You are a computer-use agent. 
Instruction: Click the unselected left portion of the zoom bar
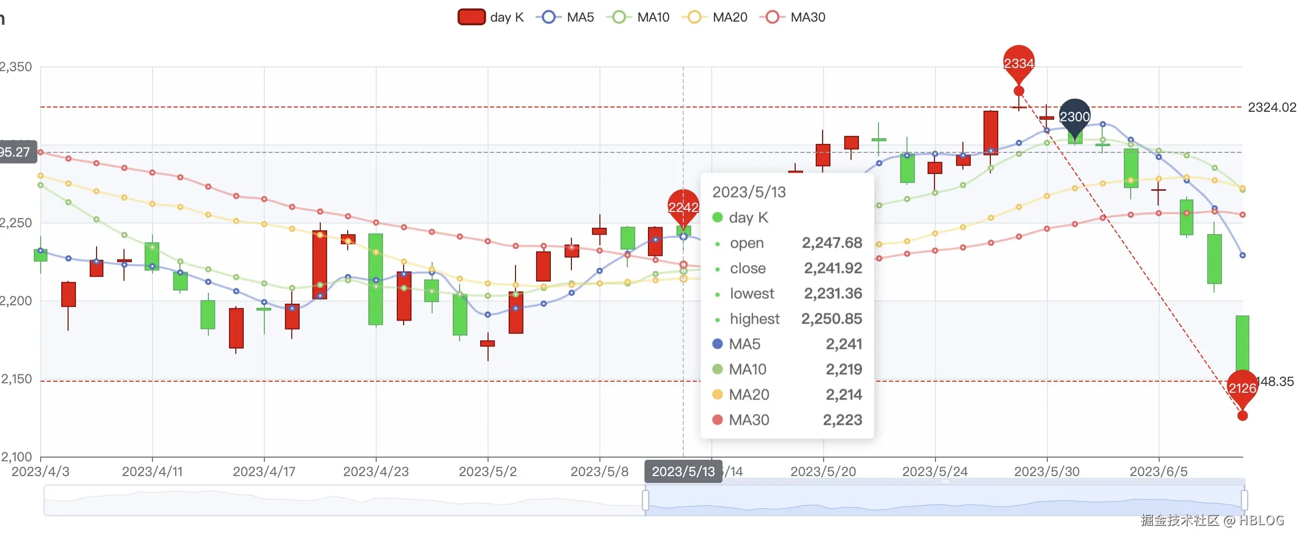[x=345, y=500]
